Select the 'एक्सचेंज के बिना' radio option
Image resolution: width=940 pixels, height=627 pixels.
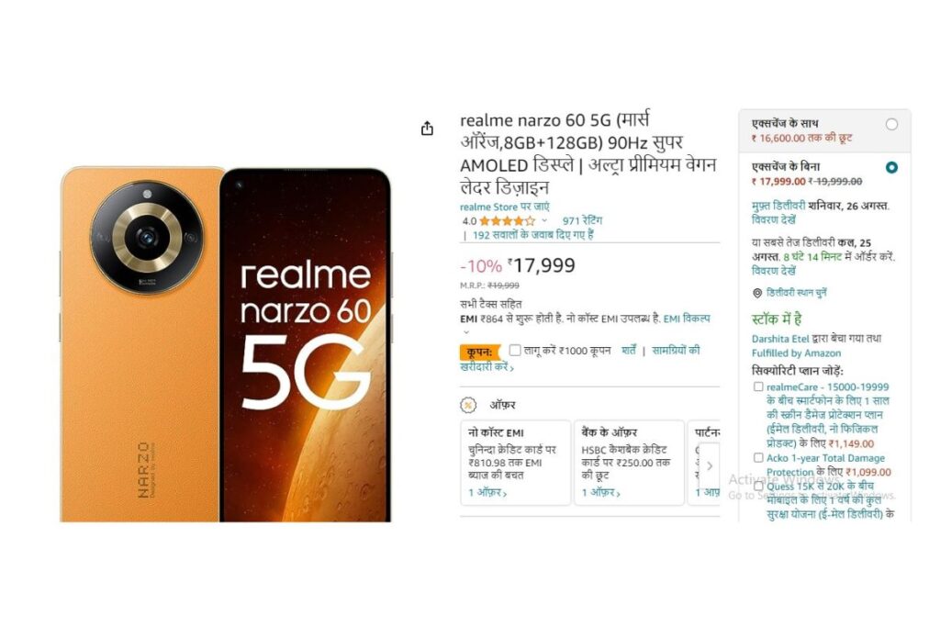pos(891,167)
